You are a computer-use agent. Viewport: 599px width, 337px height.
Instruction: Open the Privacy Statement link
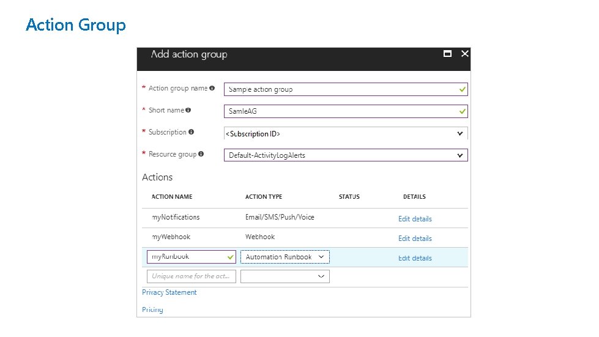169,292
